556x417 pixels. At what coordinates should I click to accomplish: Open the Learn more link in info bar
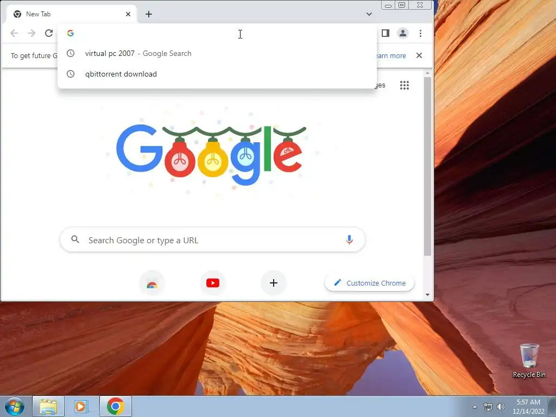coord(390,56)
